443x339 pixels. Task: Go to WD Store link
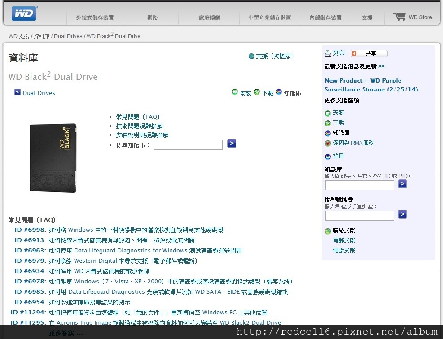(420, 17)
